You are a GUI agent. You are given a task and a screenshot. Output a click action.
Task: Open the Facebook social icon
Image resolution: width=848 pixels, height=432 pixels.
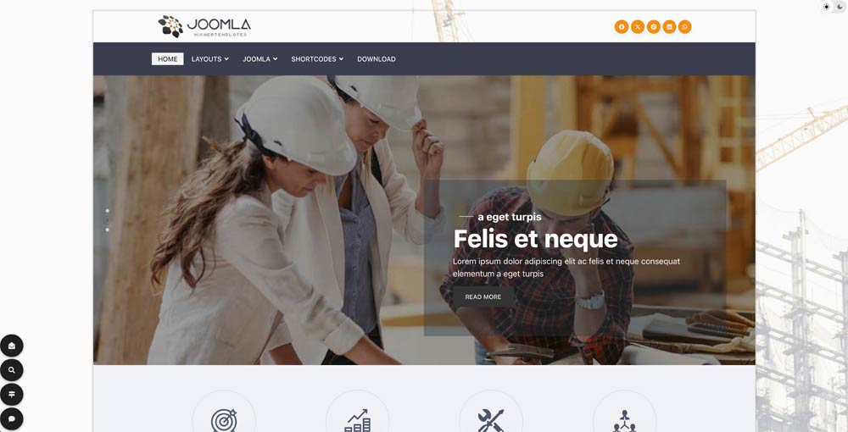[x=622, y=27]
